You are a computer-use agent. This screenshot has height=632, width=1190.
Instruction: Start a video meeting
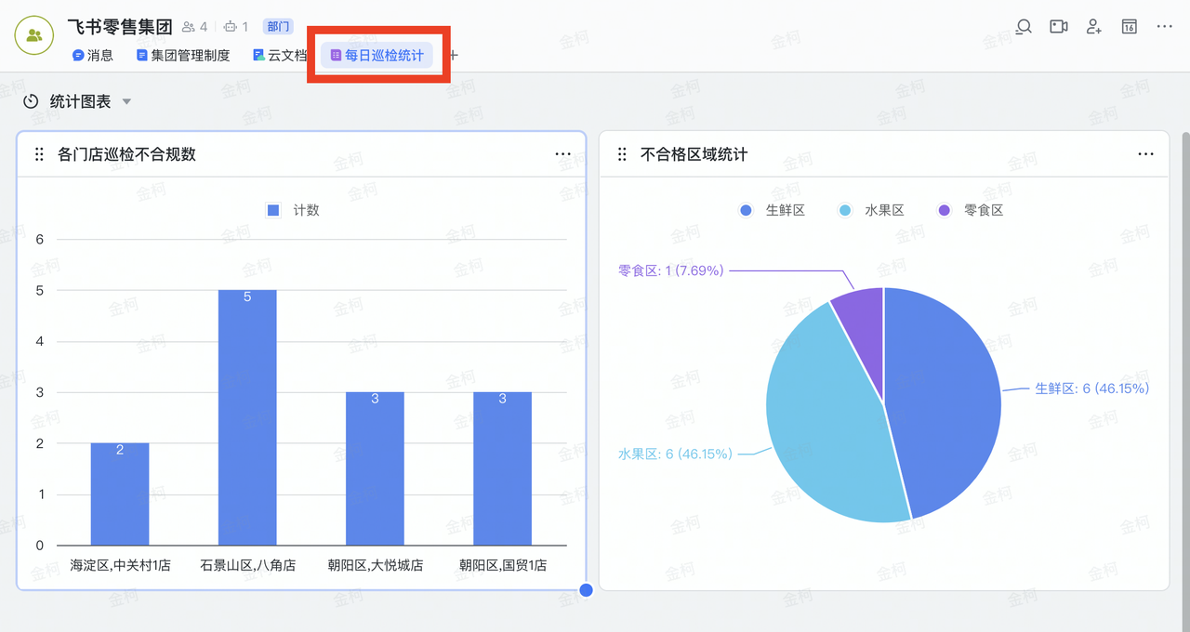pyautogui.click(x=1059, y=27)
